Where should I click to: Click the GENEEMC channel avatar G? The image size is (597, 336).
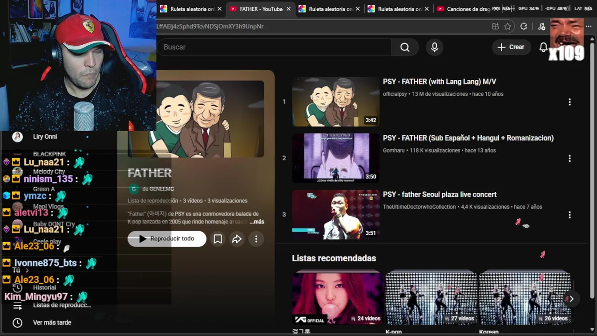pyautogui.click(x=134, y=189)
